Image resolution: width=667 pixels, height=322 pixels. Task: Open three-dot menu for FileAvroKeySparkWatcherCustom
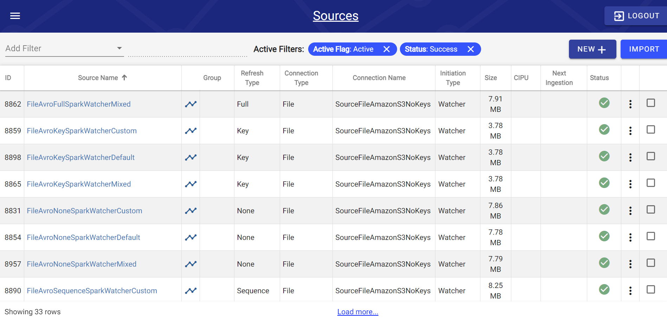630,131
